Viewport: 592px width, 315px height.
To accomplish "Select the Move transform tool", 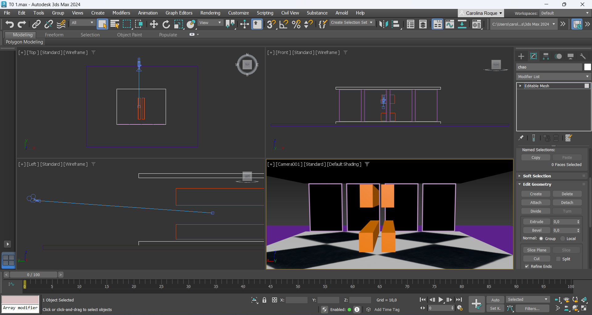I will click(x=154, y=24).
